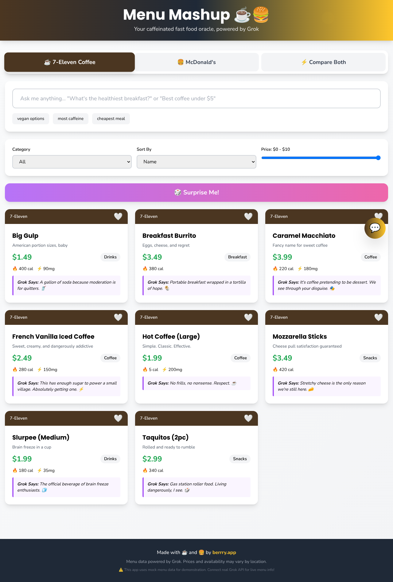Click the Snacks tag on Mozzarella Sticks
393x582 pixels.
370,358
